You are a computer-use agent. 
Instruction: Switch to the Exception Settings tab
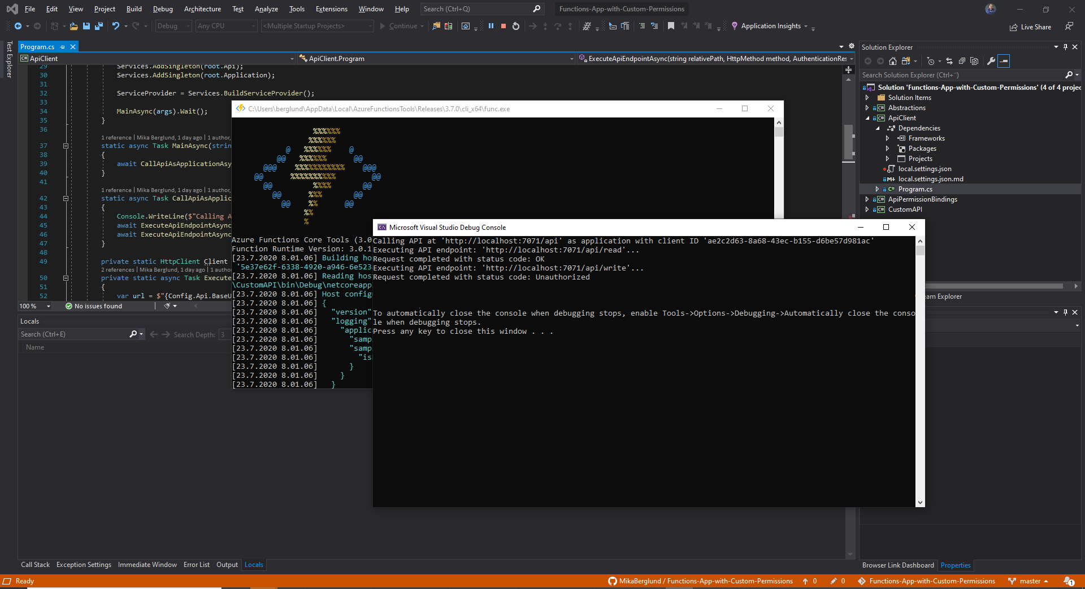pyautogui.click(x=84, y=565)
